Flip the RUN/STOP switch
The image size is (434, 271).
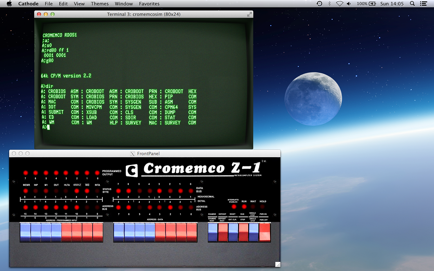[243, 232]
